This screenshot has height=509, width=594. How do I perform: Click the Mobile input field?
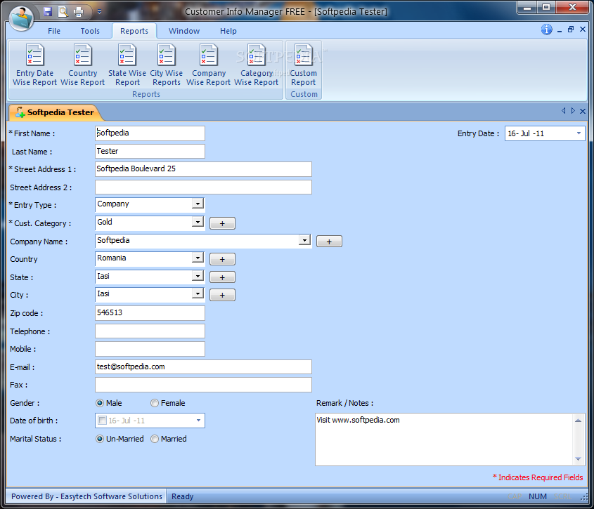tap(150, 349)
